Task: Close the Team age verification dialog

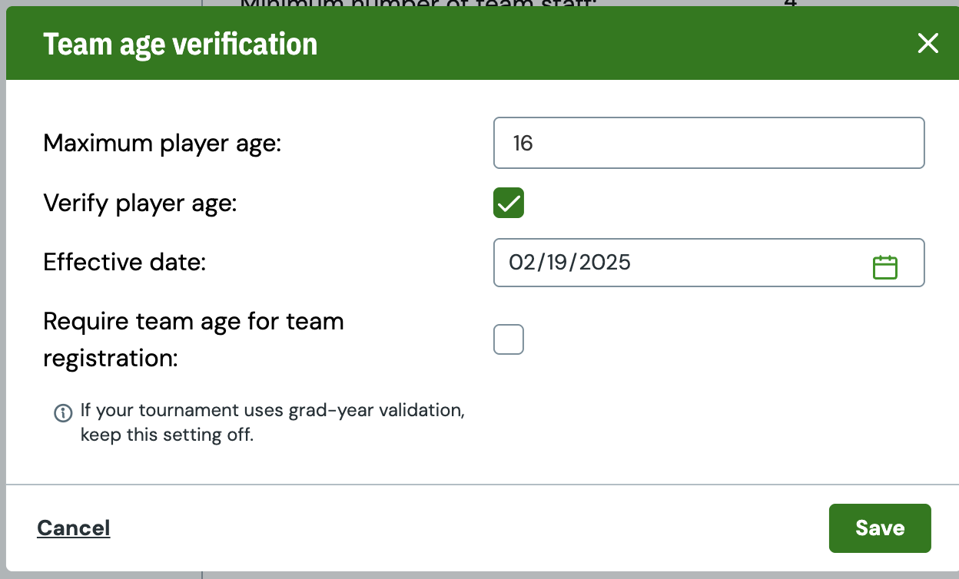Action: (x=928, y=44)
